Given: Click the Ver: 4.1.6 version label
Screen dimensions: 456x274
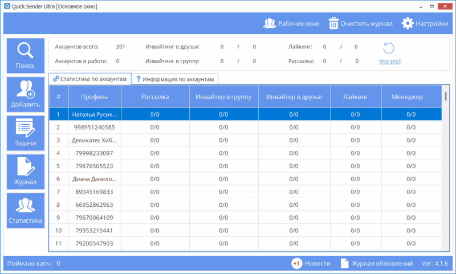Looking at the screenshot, I should click(435, 264).
